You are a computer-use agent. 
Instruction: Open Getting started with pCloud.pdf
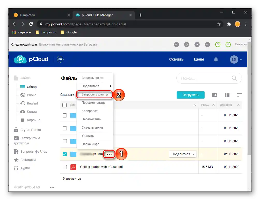coord(101,167)
